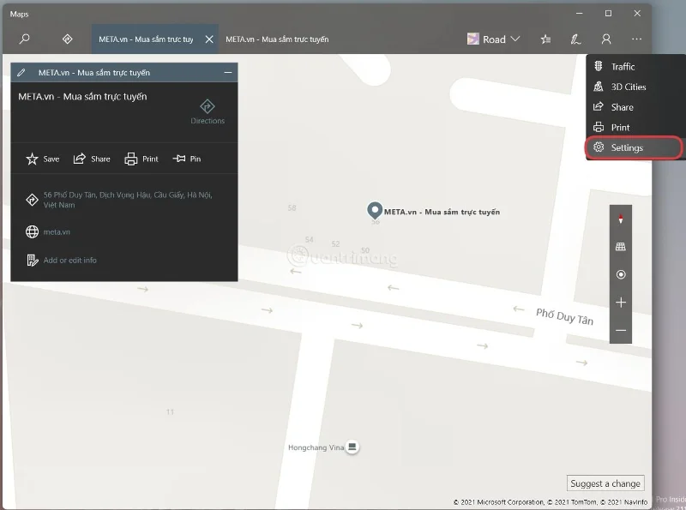
Task: Switch to the second META.vn tab
Action: (x=277, y=39)
